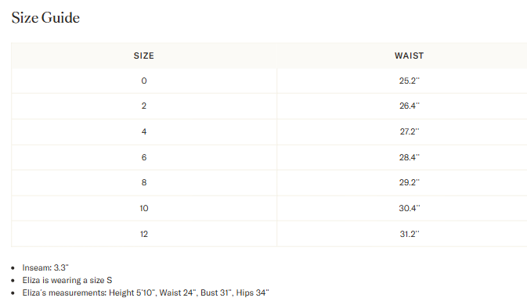This screenshot has height=305, width=527.
Task: Select the 31.2" waist value
Action: 410,234
